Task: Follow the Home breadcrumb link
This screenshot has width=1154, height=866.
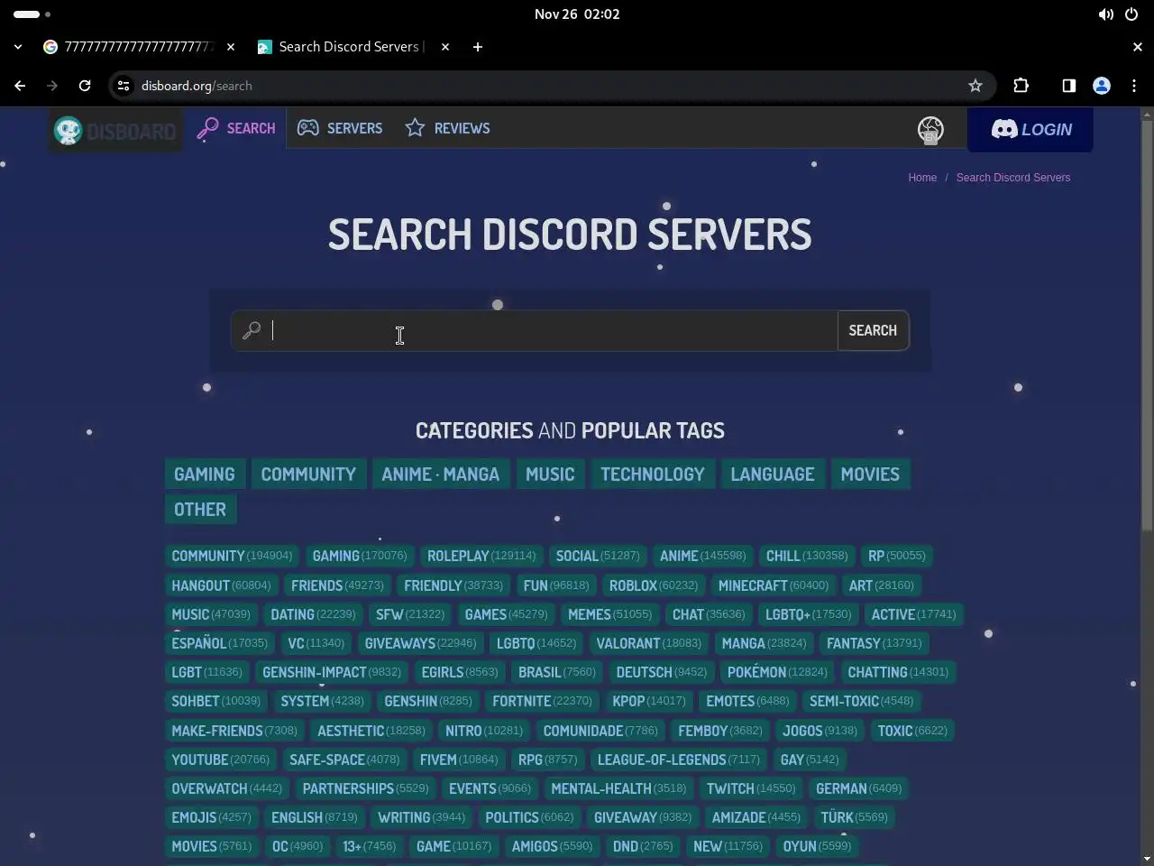Action: click(922, 178)
